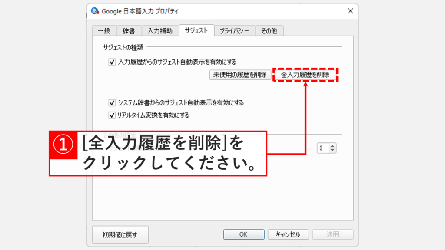Click the キャンセル button
445x250 pixels.
pyautogui.click(x=288, y=234)
